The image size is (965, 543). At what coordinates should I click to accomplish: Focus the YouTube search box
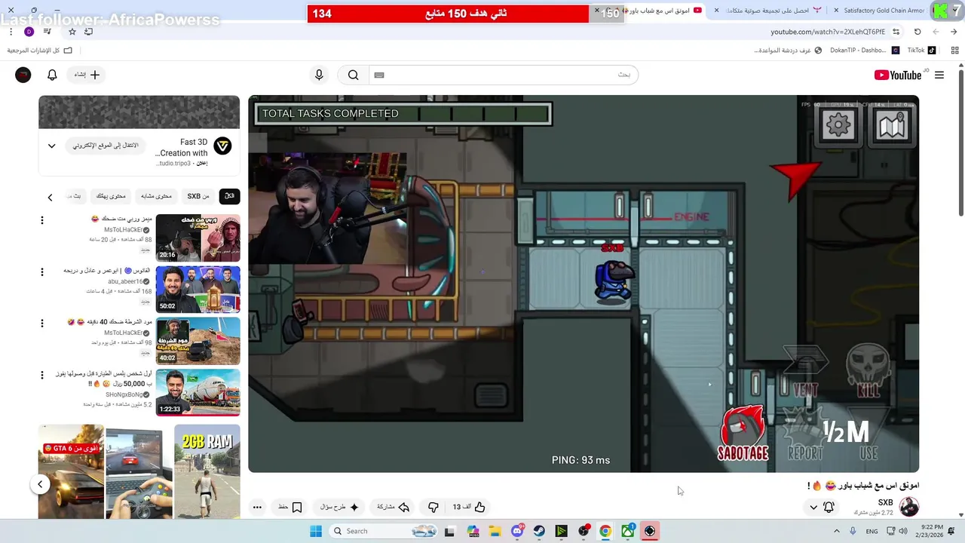503,75
